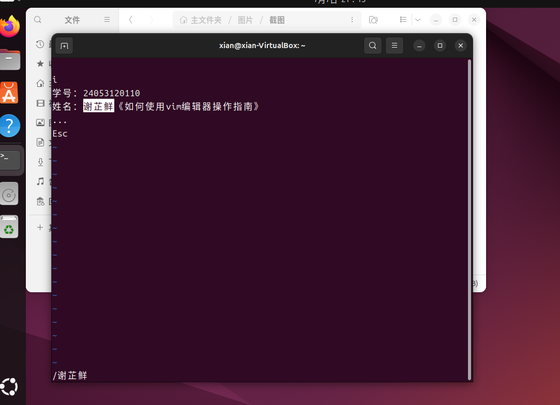
Task: Open the Trash icon in the dock
Action: (9, 227)
